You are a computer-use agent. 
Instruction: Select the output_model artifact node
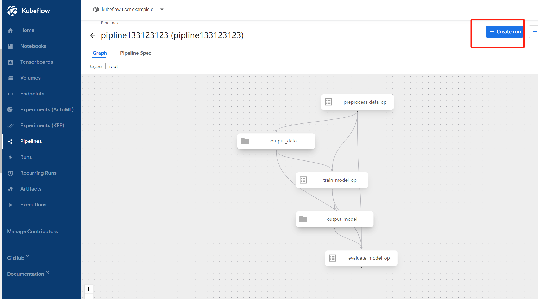[334, 219]
